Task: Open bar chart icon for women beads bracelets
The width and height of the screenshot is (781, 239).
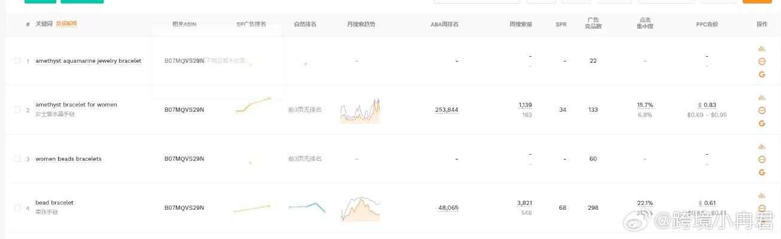Action: coord(762,146)
